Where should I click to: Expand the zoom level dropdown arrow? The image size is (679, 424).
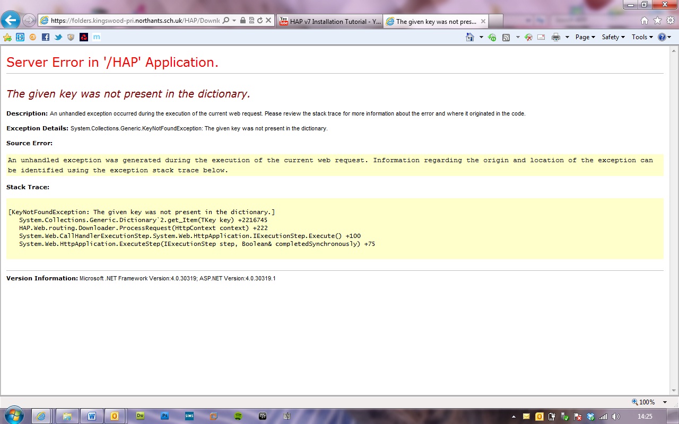point(665,402)
